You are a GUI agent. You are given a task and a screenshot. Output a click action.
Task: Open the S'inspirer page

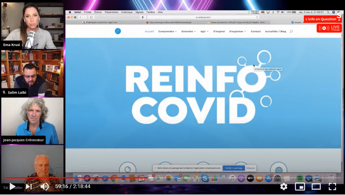(x=219, y=32)
